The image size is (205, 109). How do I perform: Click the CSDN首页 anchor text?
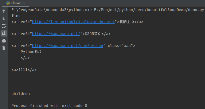(93, 34)
